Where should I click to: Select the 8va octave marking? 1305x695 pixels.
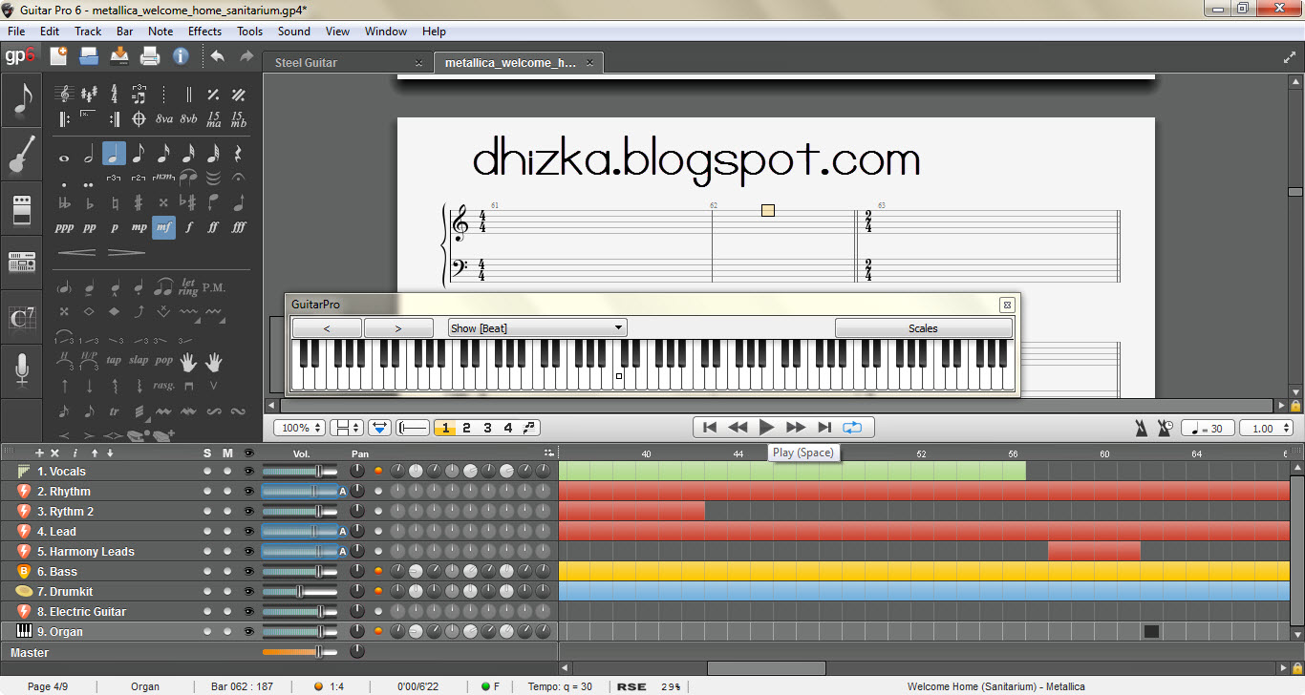pyautogui.click(x=163, y=119)
